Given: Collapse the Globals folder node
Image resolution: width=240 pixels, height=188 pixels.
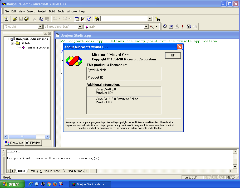Looking at the screenshot, I should (x=12, y=43).
